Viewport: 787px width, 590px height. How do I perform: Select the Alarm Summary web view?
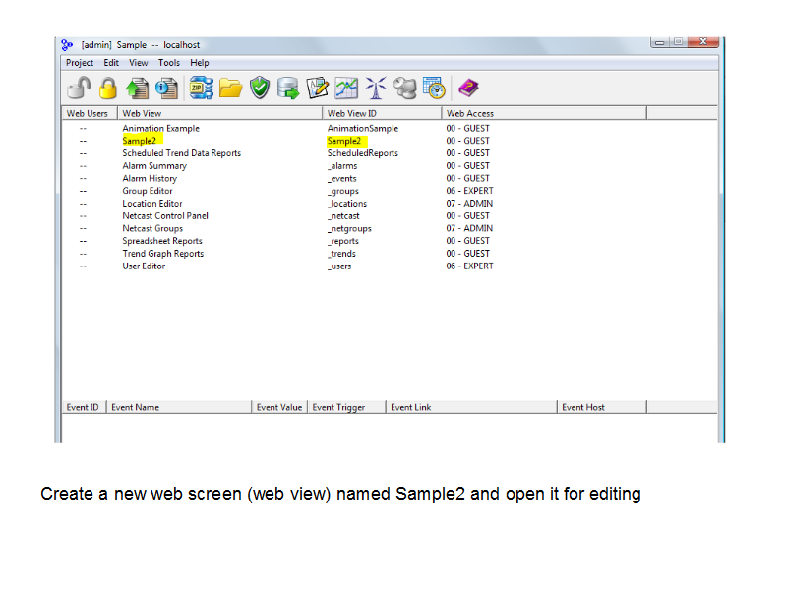tap(154, 166)
